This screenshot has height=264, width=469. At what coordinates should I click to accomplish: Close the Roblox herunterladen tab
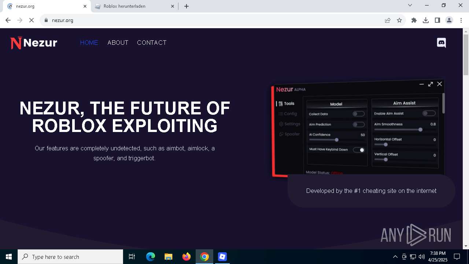(x=173, y=6)
